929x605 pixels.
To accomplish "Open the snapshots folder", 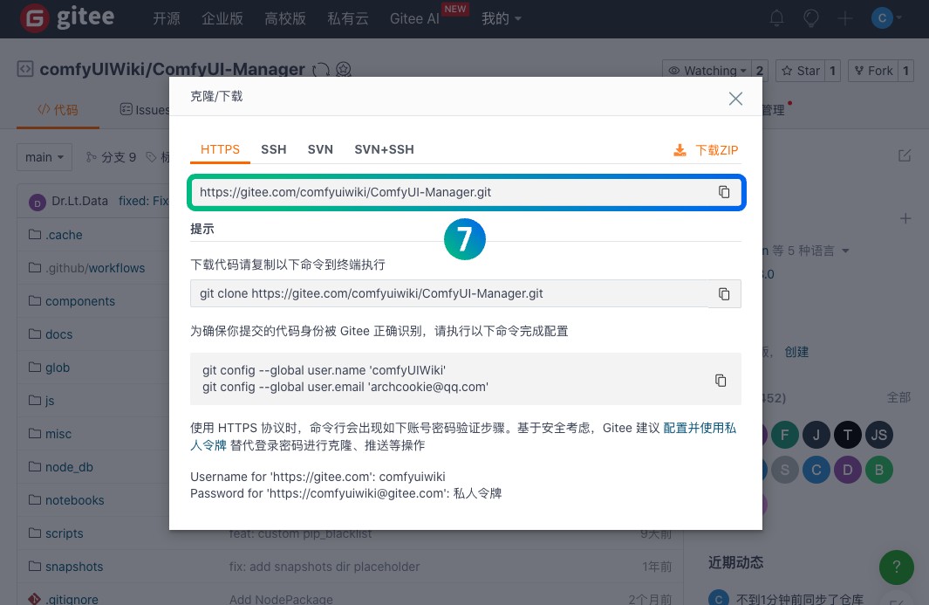I will [x=74, y=567].
